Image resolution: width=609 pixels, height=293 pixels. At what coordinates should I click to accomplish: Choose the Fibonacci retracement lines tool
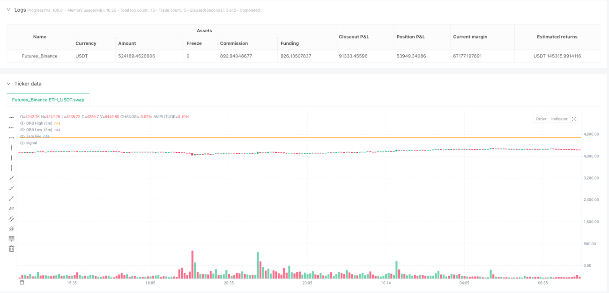coord(12,239)
